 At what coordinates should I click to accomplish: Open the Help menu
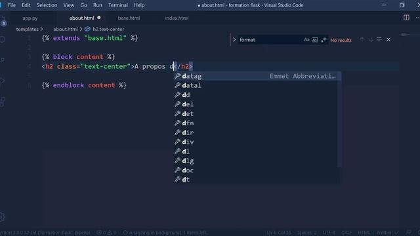139,5
